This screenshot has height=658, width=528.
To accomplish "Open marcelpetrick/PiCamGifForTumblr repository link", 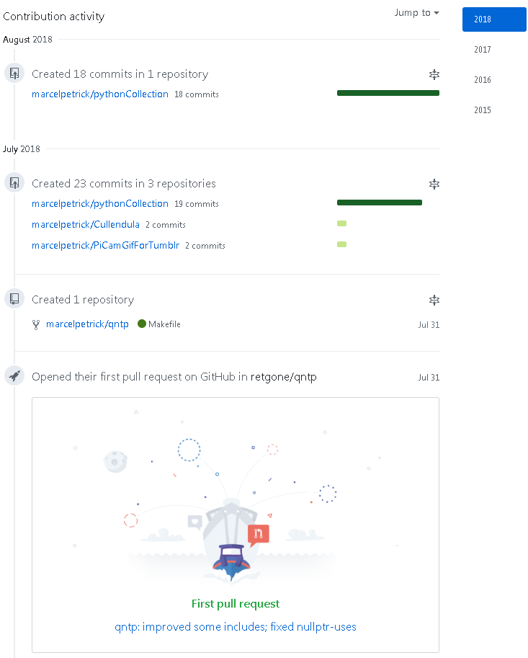I will [x=106, y=246].
